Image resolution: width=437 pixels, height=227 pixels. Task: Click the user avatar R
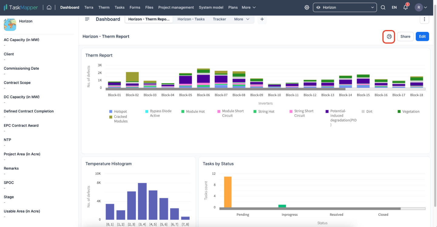point(419,7)
